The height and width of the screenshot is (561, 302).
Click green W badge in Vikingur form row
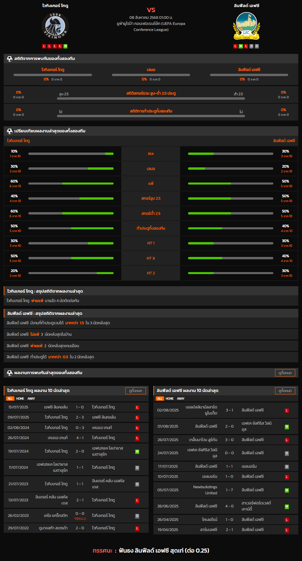(65, 46)
